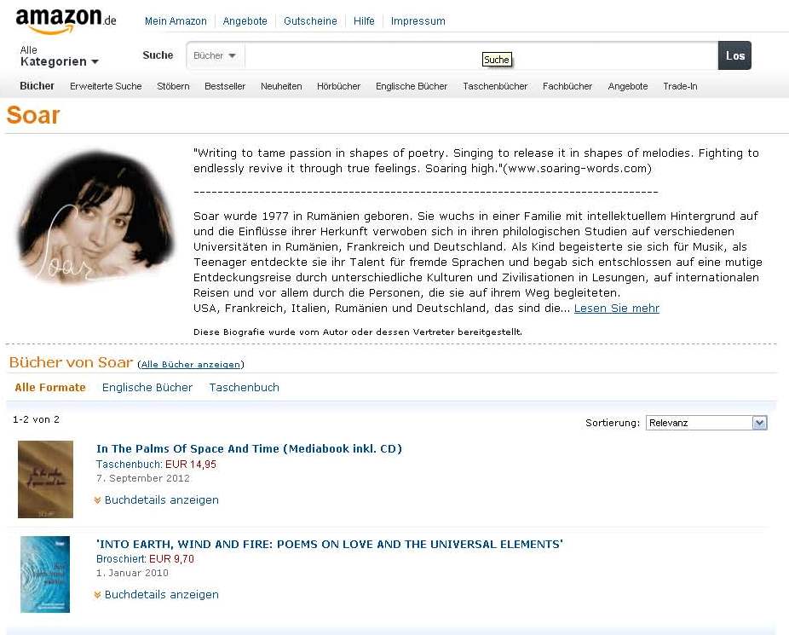The height and width of the screenshot is (635, 789).
Task: Open the blue Into Earth book cover
Action: pyautogui.click(x=45, y=574)
